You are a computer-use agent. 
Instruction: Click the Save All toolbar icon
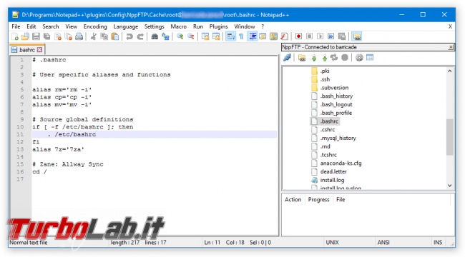[46, 36]
